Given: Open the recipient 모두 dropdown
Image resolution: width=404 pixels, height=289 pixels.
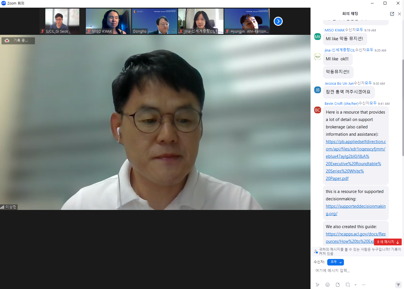Looking at the screenshot, I should [335, 262].
